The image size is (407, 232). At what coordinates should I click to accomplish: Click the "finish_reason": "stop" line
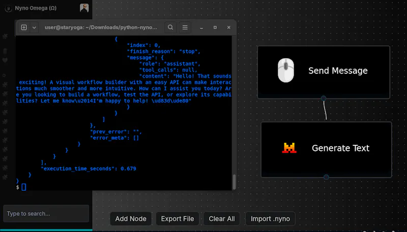(x=163, y=51)
